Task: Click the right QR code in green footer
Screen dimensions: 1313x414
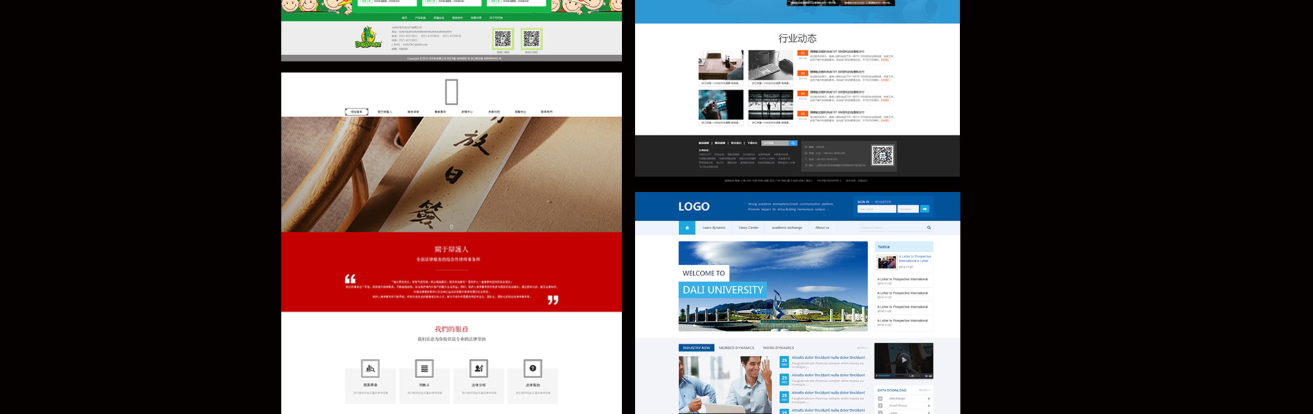Action: [x=531, y=39]
